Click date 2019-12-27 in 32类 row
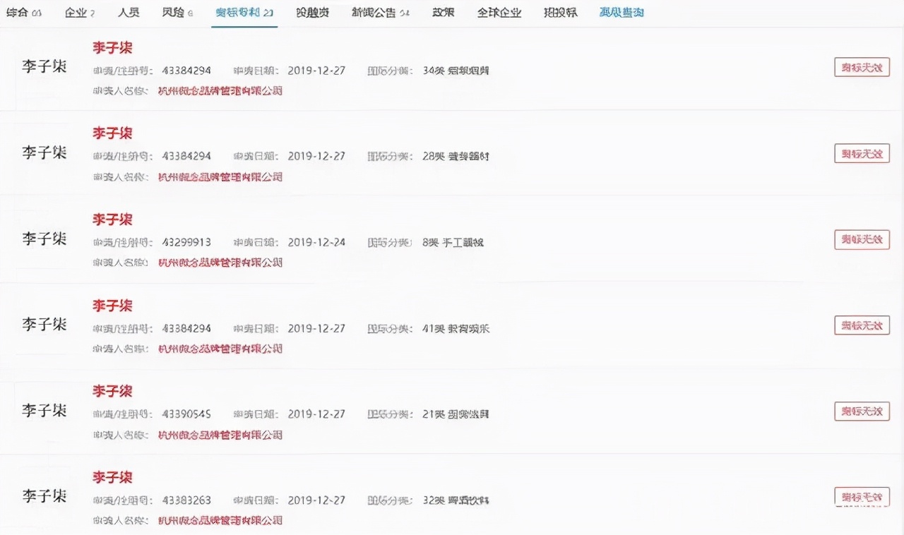904x535 pixels. coord(316,500)
